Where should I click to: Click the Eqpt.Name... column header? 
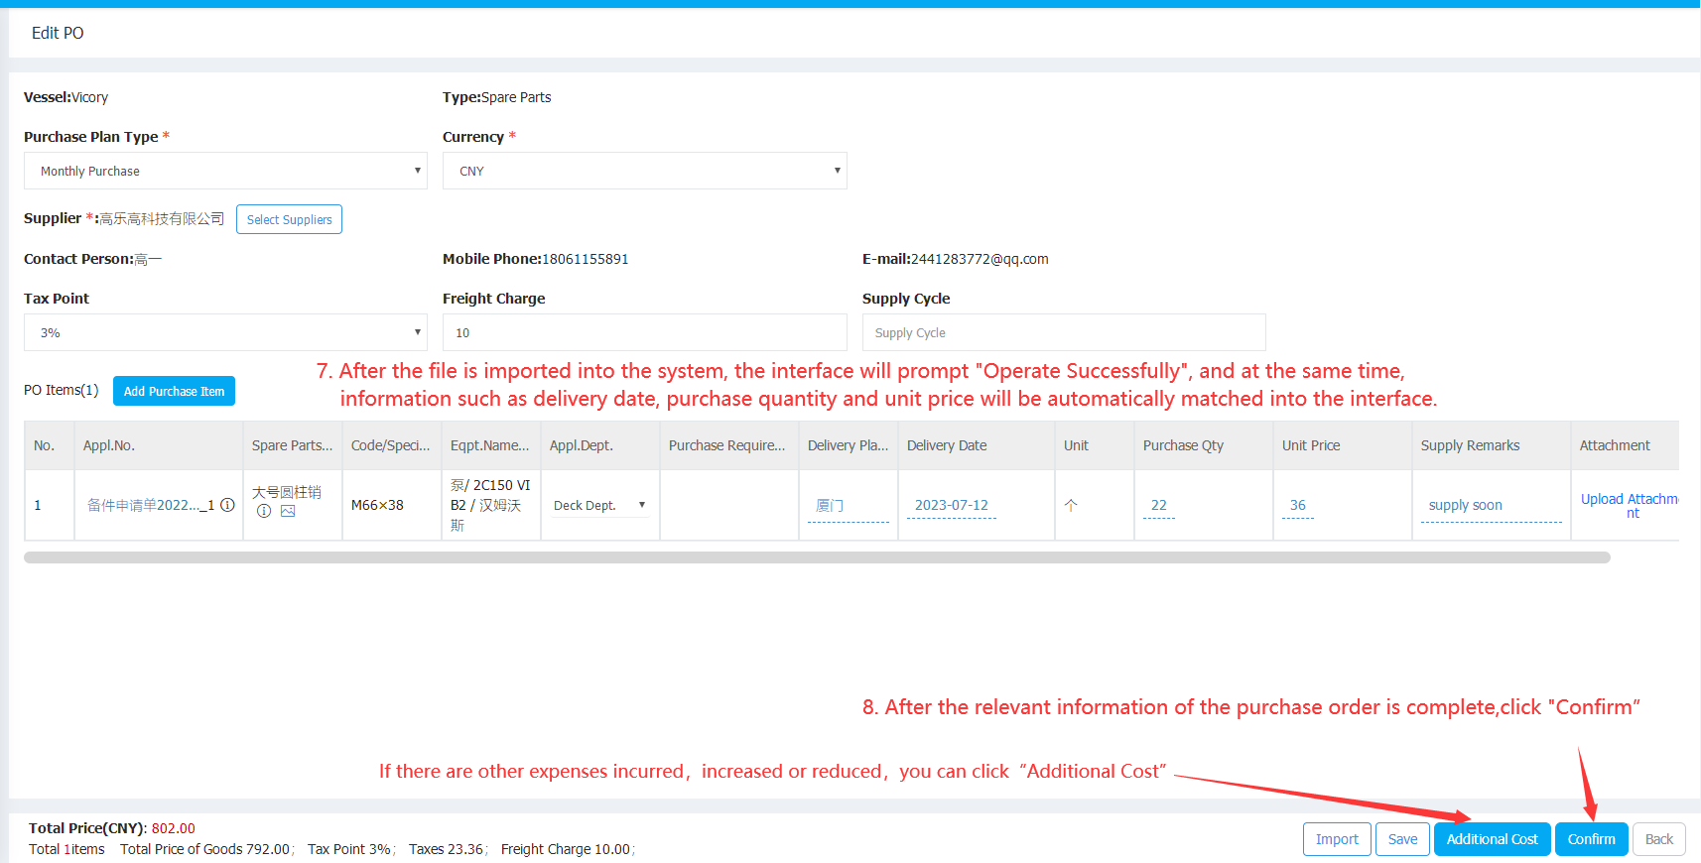[489, 445]
